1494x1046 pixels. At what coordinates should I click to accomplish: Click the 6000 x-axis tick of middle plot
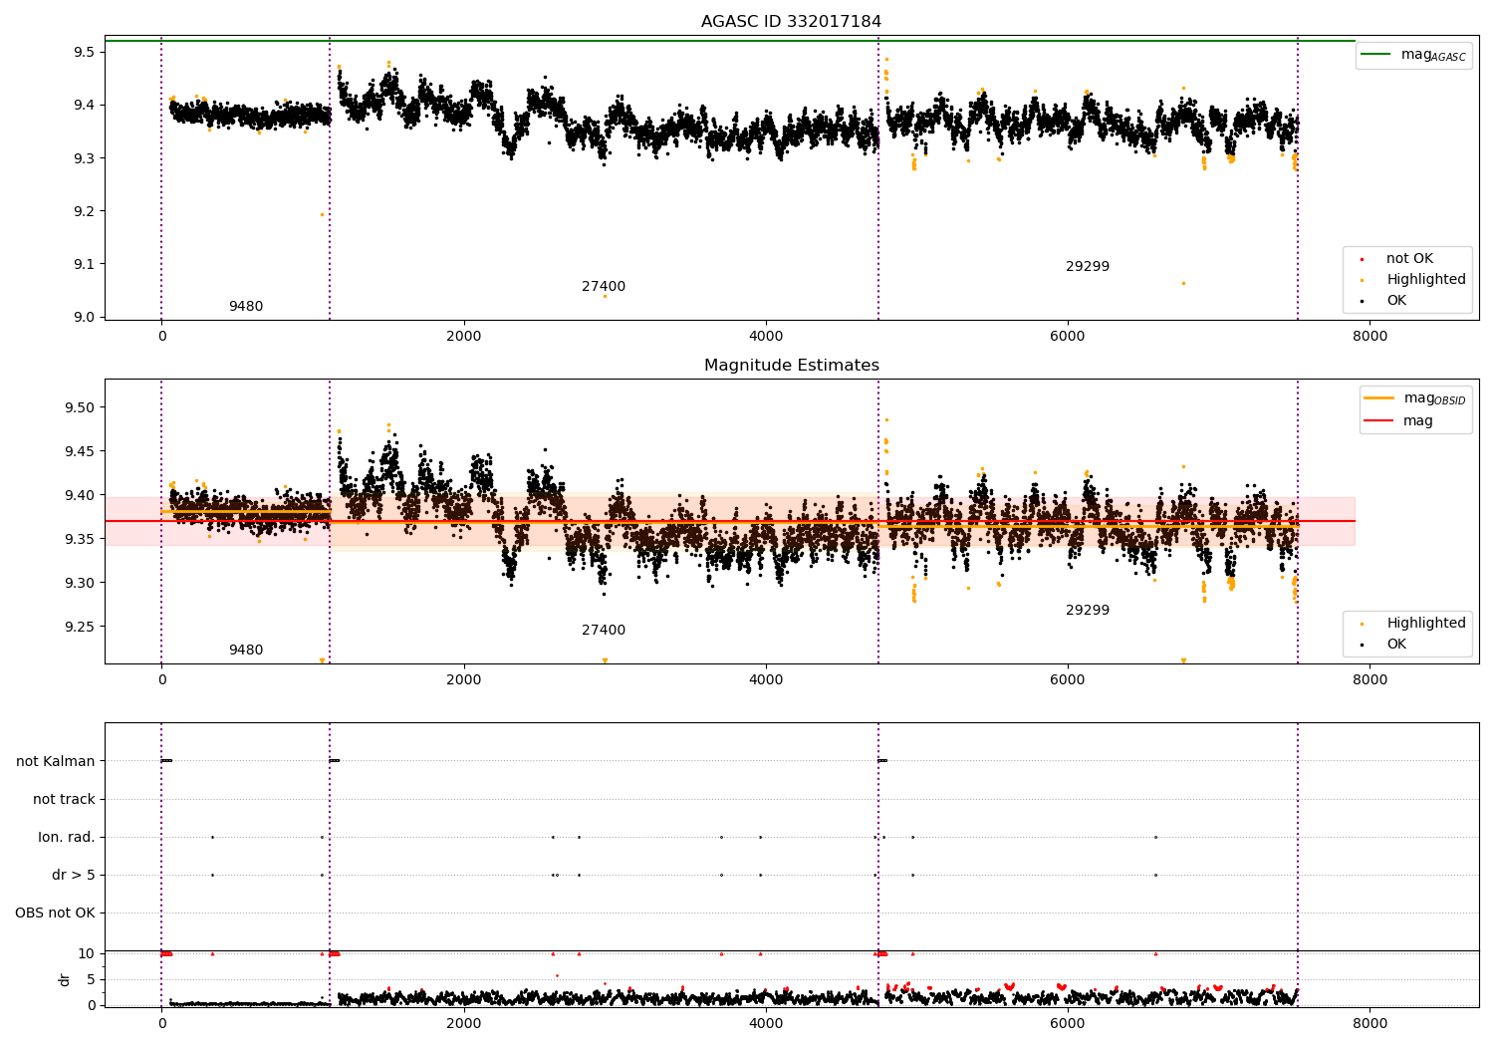click(x=1068, y=680)
